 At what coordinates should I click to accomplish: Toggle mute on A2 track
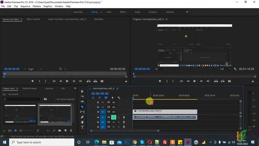[113, 122]
